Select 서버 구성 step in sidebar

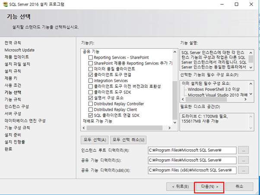coord(13,114)
